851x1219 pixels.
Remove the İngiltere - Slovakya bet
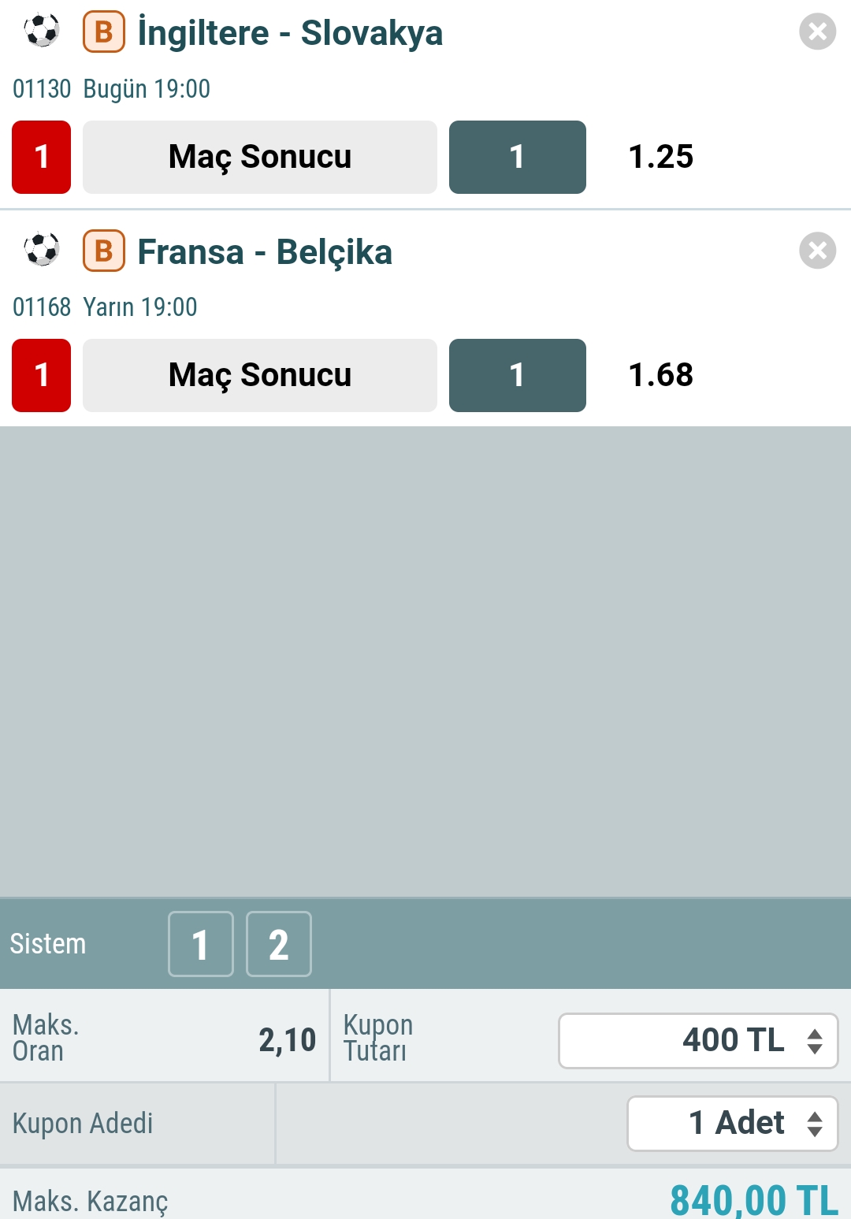(x=817, y=32)
